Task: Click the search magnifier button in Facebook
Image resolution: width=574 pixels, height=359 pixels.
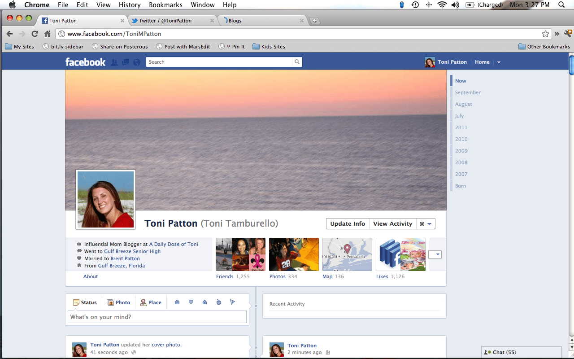Action: click(297, 62)
